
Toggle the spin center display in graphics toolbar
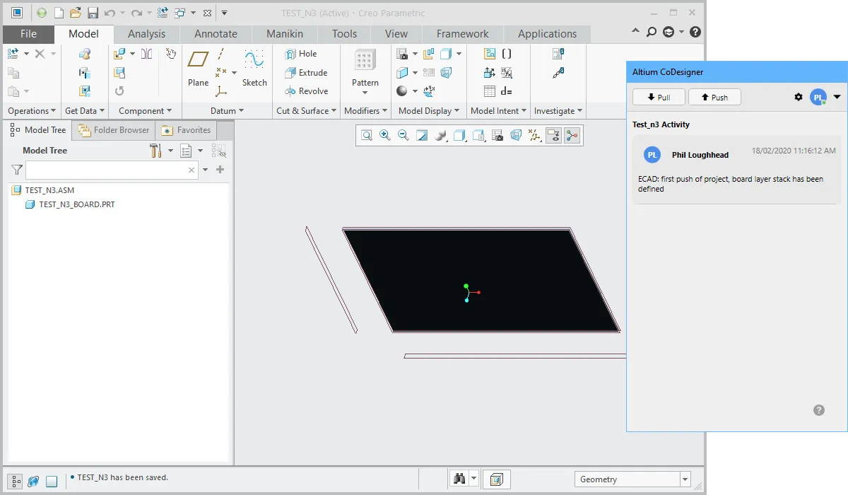pos(572,135)
